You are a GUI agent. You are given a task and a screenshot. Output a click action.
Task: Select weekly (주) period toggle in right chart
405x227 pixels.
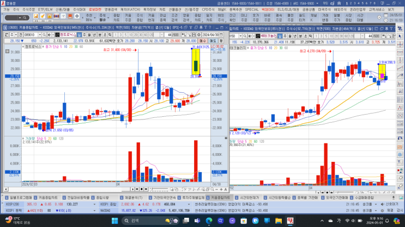tap(285, 36)
